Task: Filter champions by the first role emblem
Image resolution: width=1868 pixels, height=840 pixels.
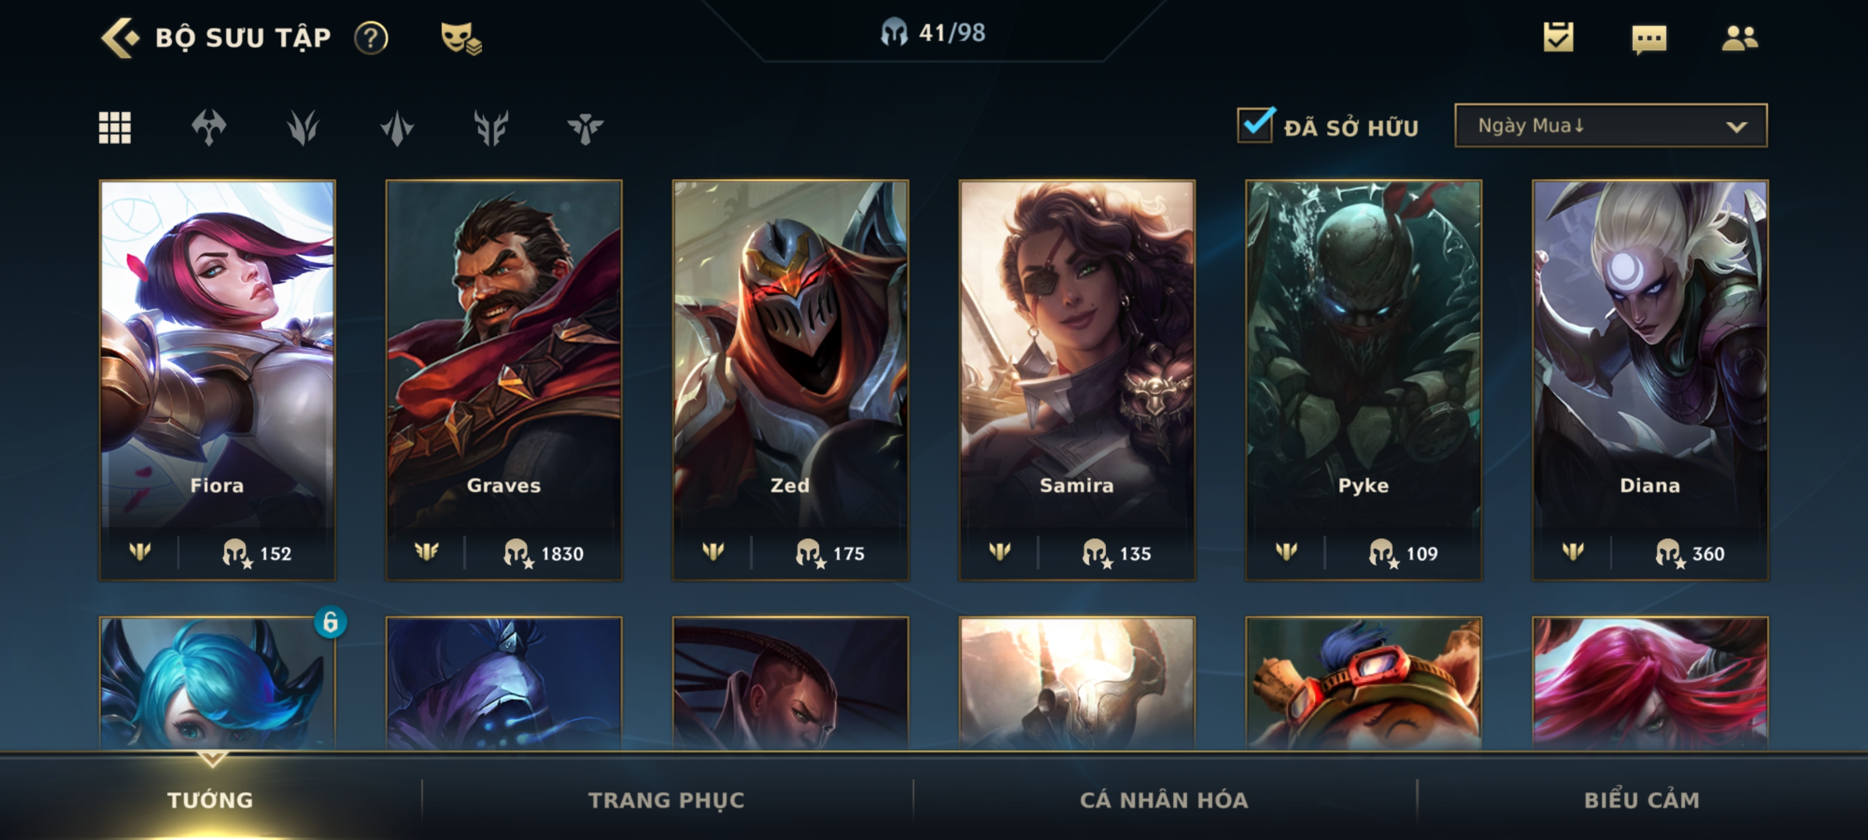Action: pyautogui.click(x=209, y=128)
